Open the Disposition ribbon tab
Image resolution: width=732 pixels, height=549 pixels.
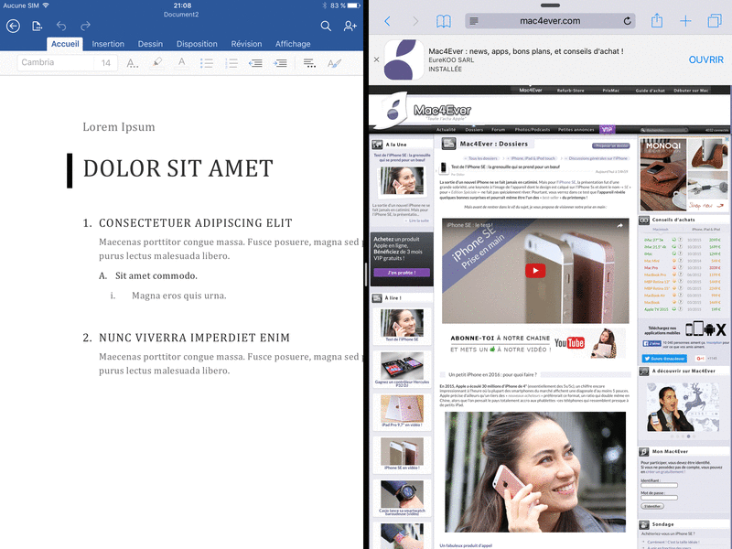pos(197,44)
